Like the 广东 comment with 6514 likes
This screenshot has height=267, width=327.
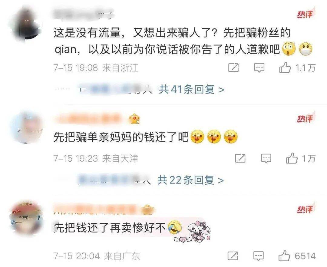coord(284,256)
